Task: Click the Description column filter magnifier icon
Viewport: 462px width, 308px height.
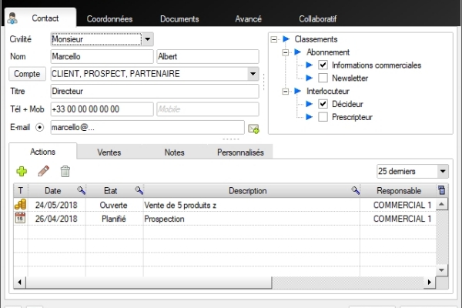Action: (x=356, y=190)
